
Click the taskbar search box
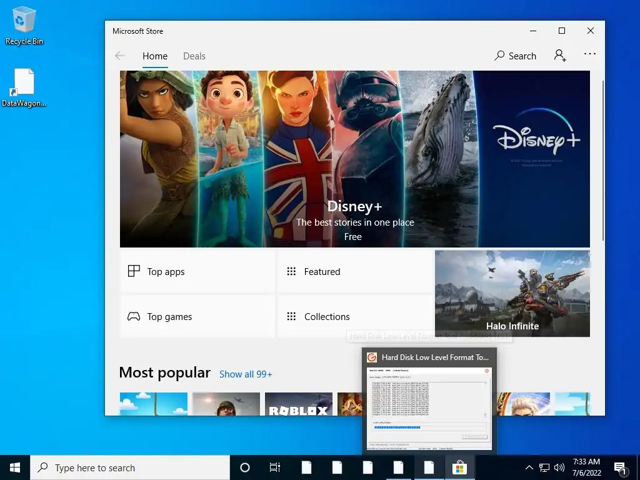point(130,467)
